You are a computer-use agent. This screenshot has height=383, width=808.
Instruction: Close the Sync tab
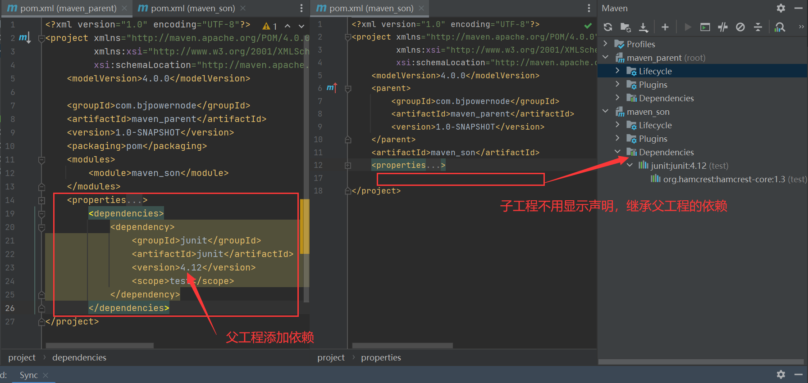point(46,375)
